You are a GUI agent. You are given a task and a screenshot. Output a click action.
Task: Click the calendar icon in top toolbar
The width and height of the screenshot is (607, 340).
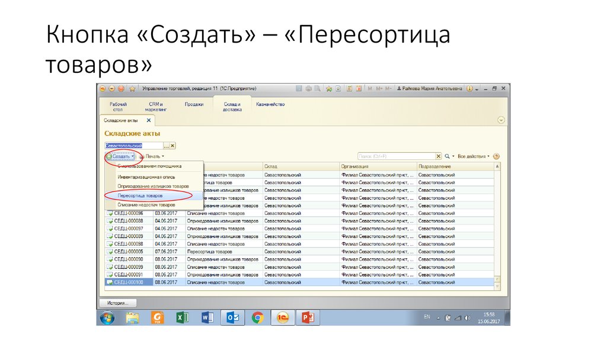point(359,89)
